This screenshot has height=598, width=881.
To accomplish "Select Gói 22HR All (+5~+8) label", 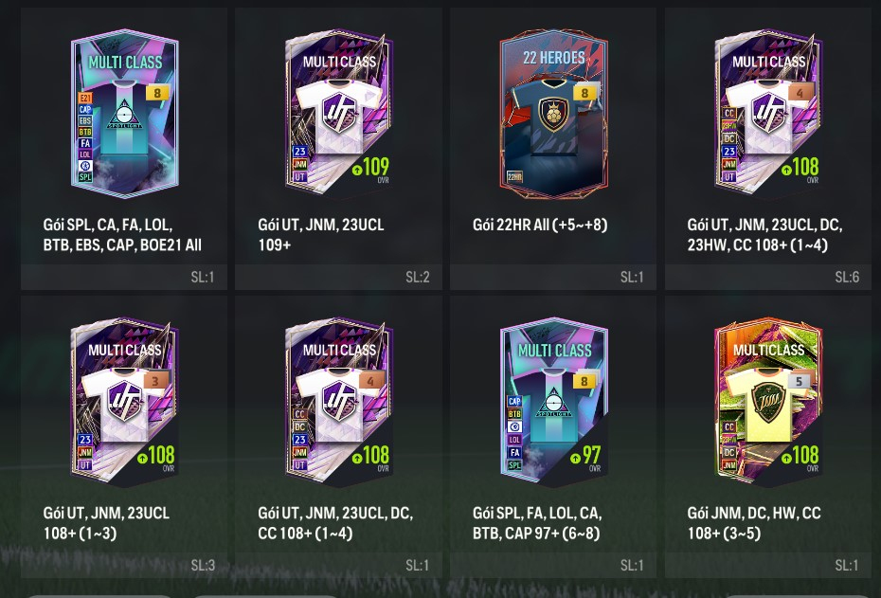I will point(539,225).
